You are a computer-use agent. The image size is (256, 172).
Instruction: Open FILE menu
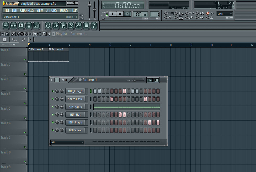click(x=7, y=10)
